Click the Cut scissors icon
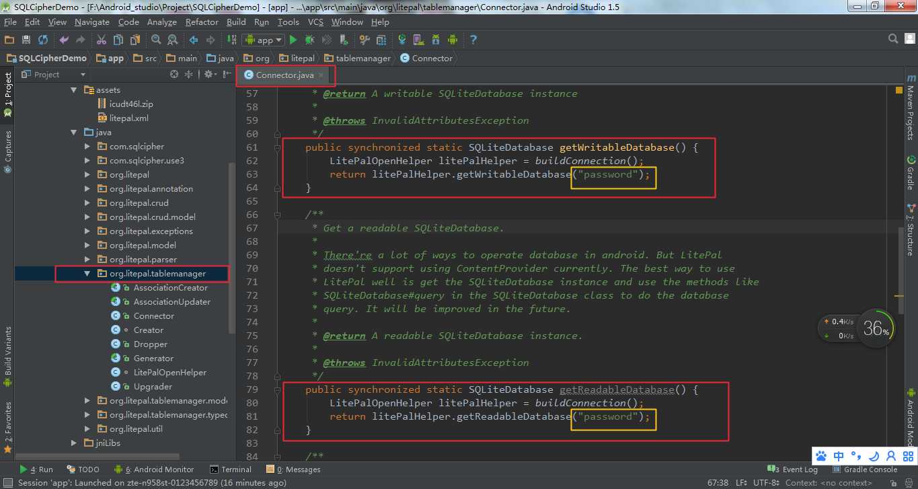 (x=102, y=40)
